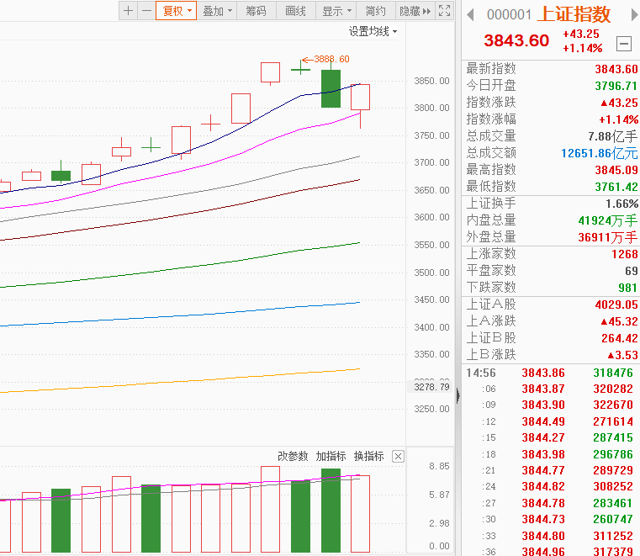The width and height of the screenshot is (640, 556).
Task: Select the 上涨家数 1268 row
Action: (552, 254)
